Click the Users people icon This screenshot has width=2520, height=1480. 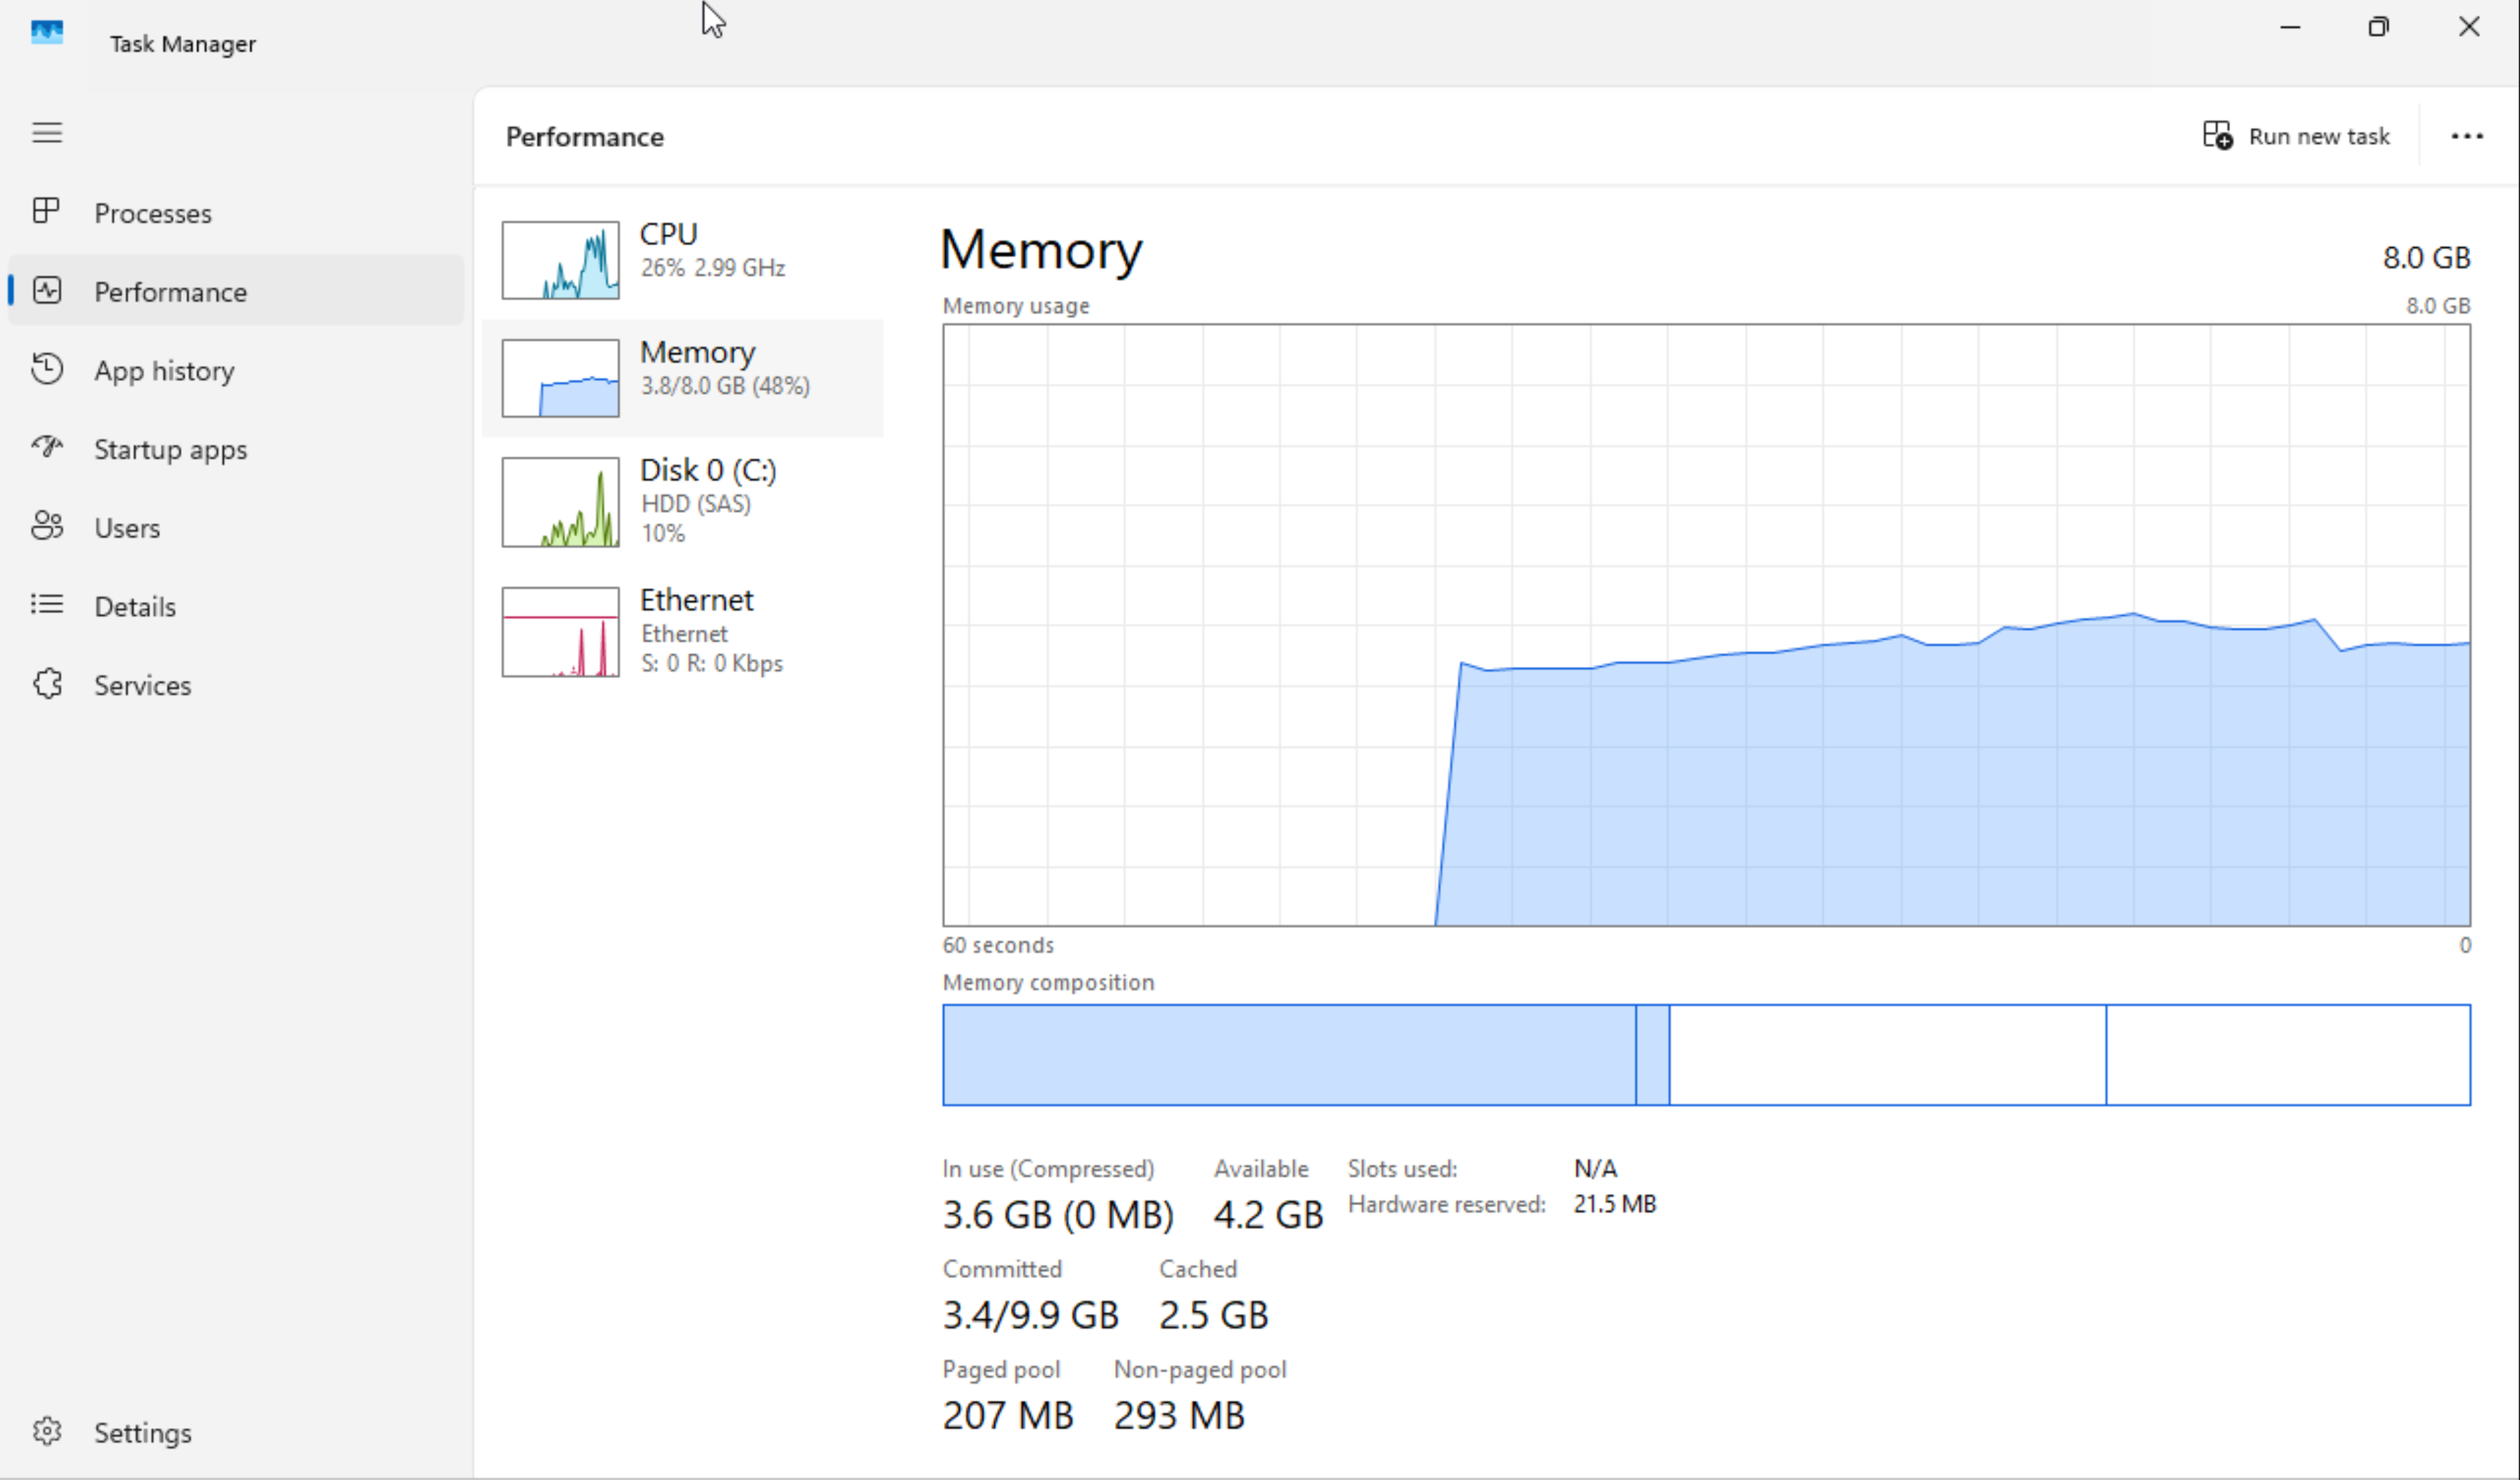(46, 526)
